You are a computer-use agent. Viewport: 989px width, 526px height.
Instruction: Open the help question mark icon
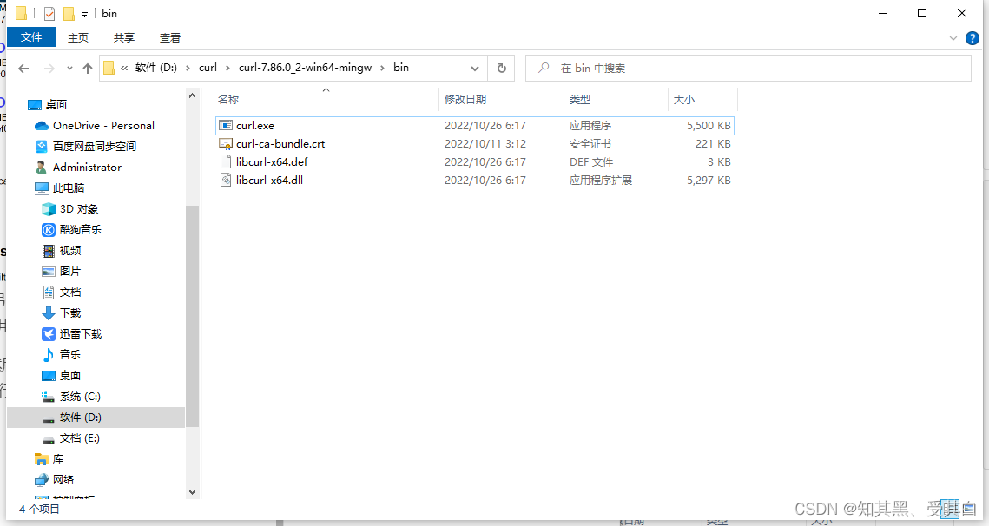coord(972,37)
